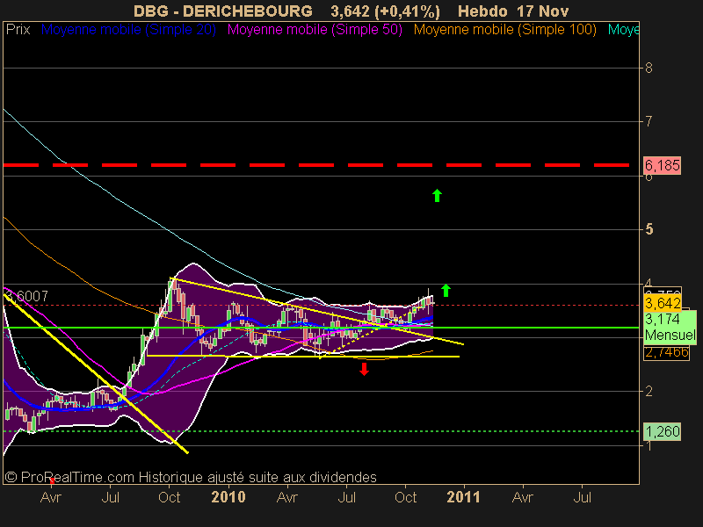Click the green 1,260 price label
The image size is (703, 527).
pos(663,431)
